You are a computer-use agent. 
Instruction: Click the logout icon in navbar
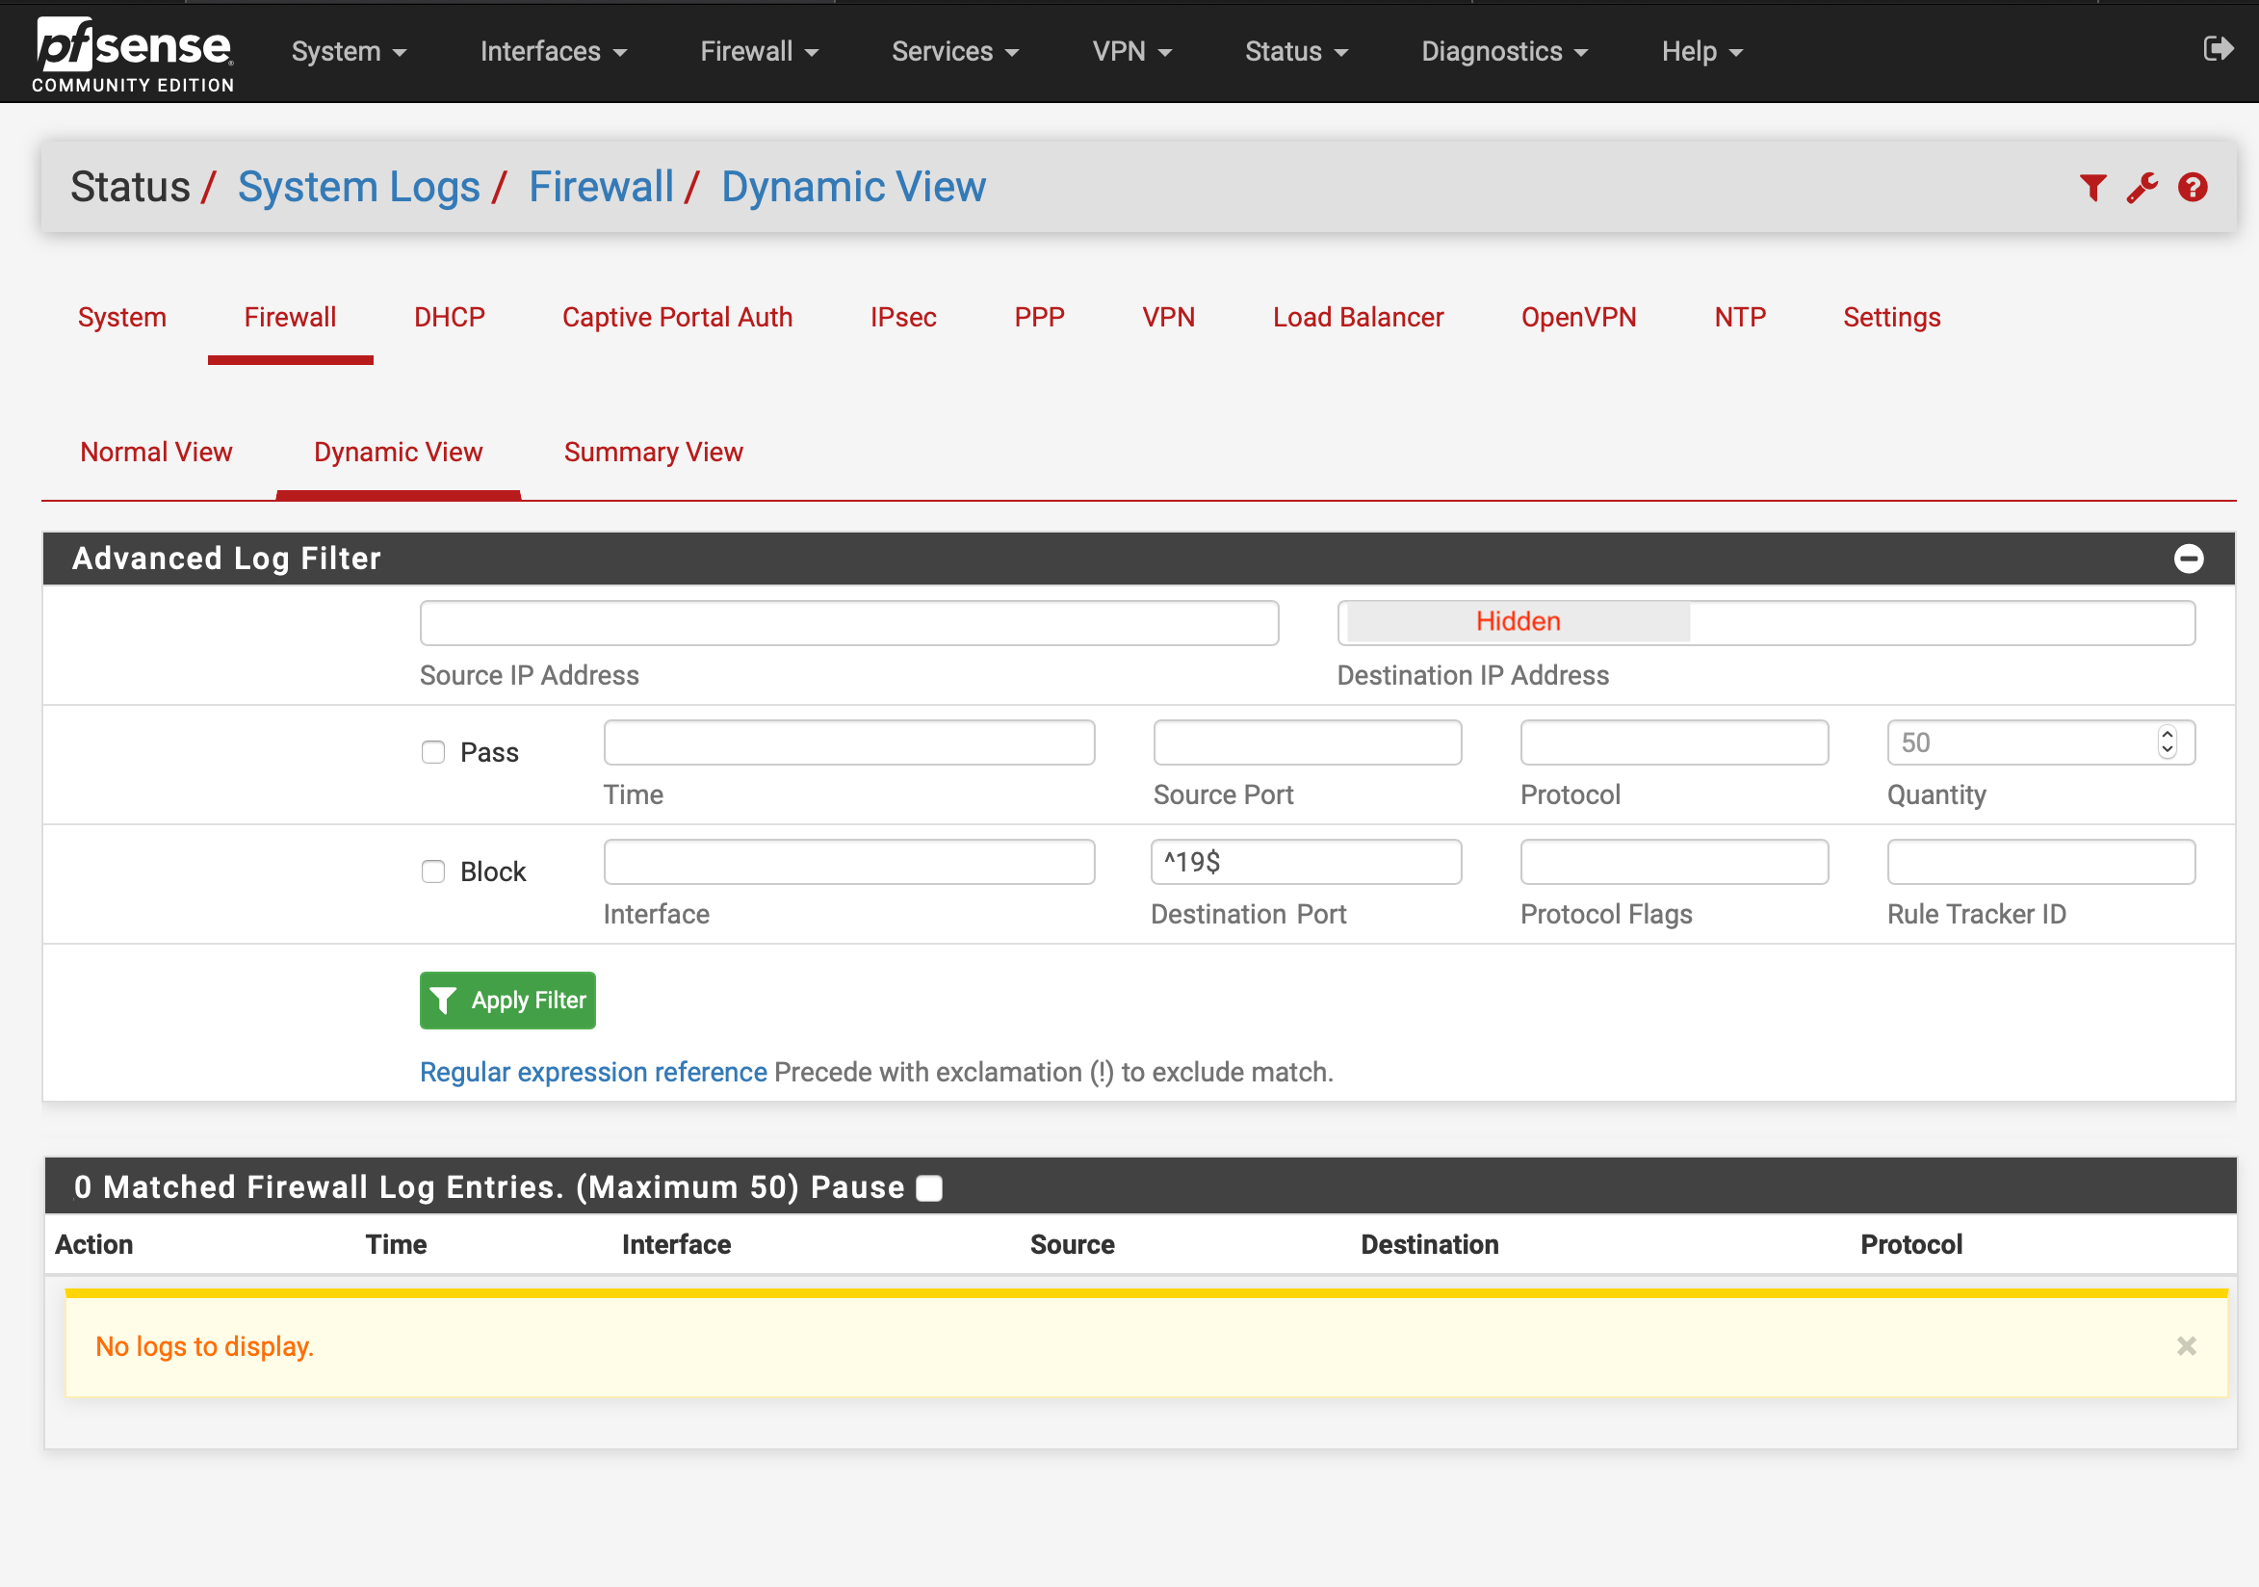[2218, 48]
